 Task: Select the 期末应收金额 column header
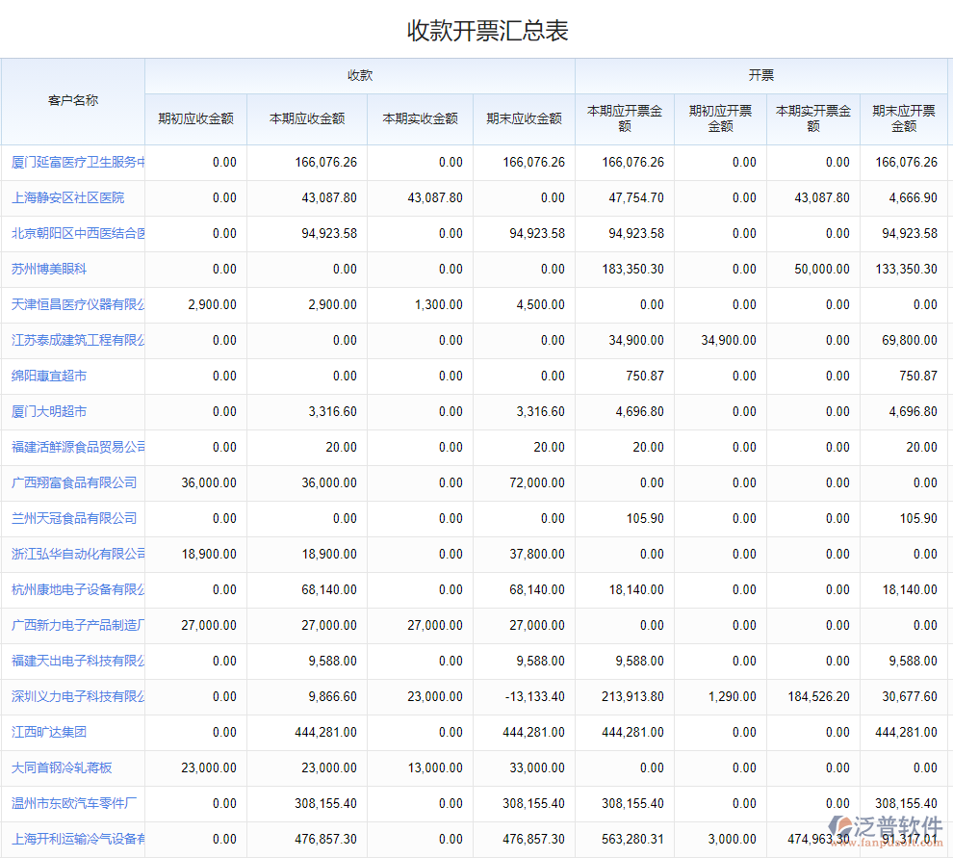[x=524, y=118]
